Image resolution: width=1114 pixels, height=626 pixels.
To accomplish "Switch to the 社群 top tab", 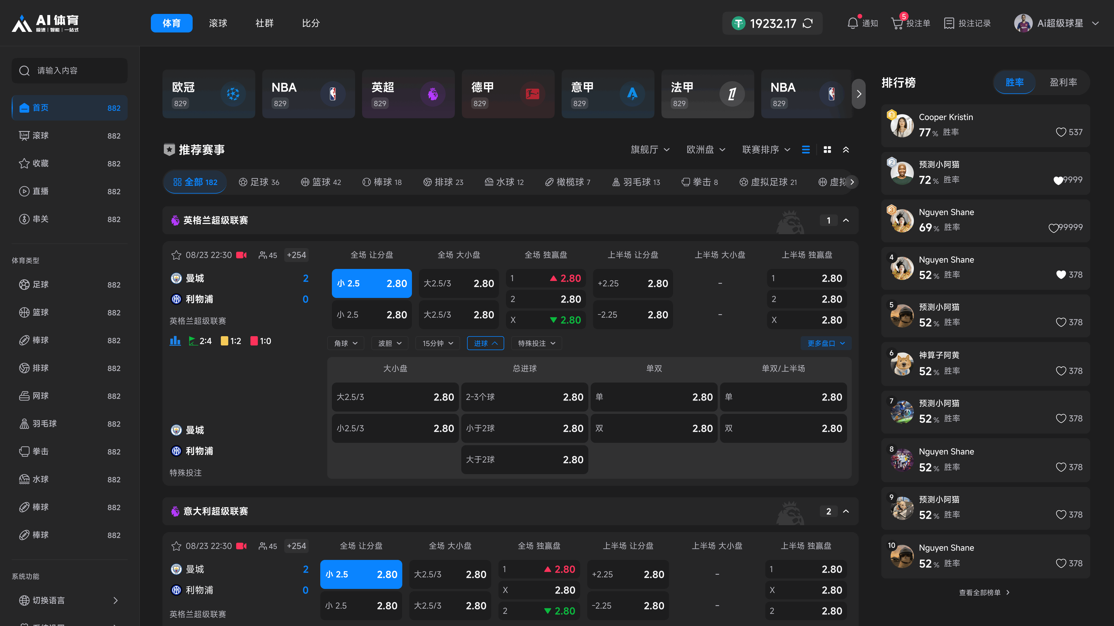I will pos(265,23).
